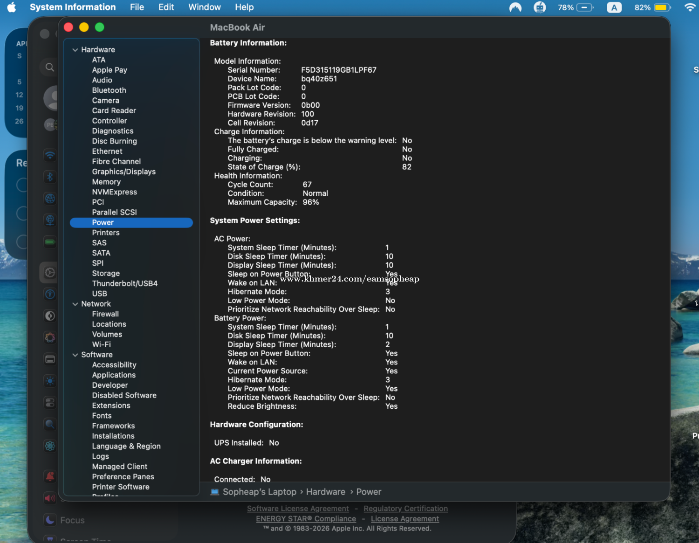Collapse the Network section chevron
The image size is (699, 543).
pos(75,304)
